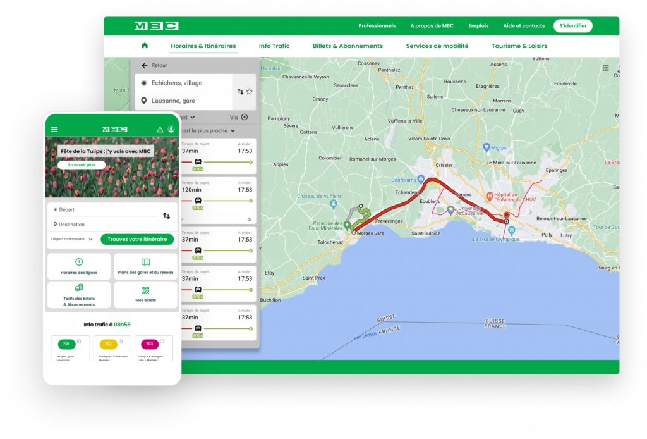Click the Saint-Sulpice label on the map
The width and height of the screenshot is (647, 439).
click(426, 233)
